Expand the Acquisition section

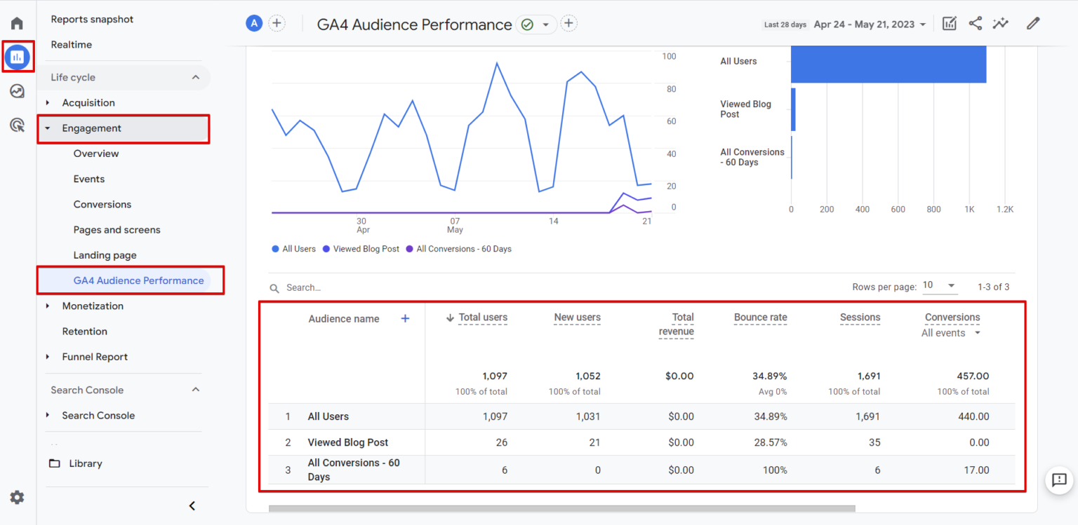click(x=89, y=102)
